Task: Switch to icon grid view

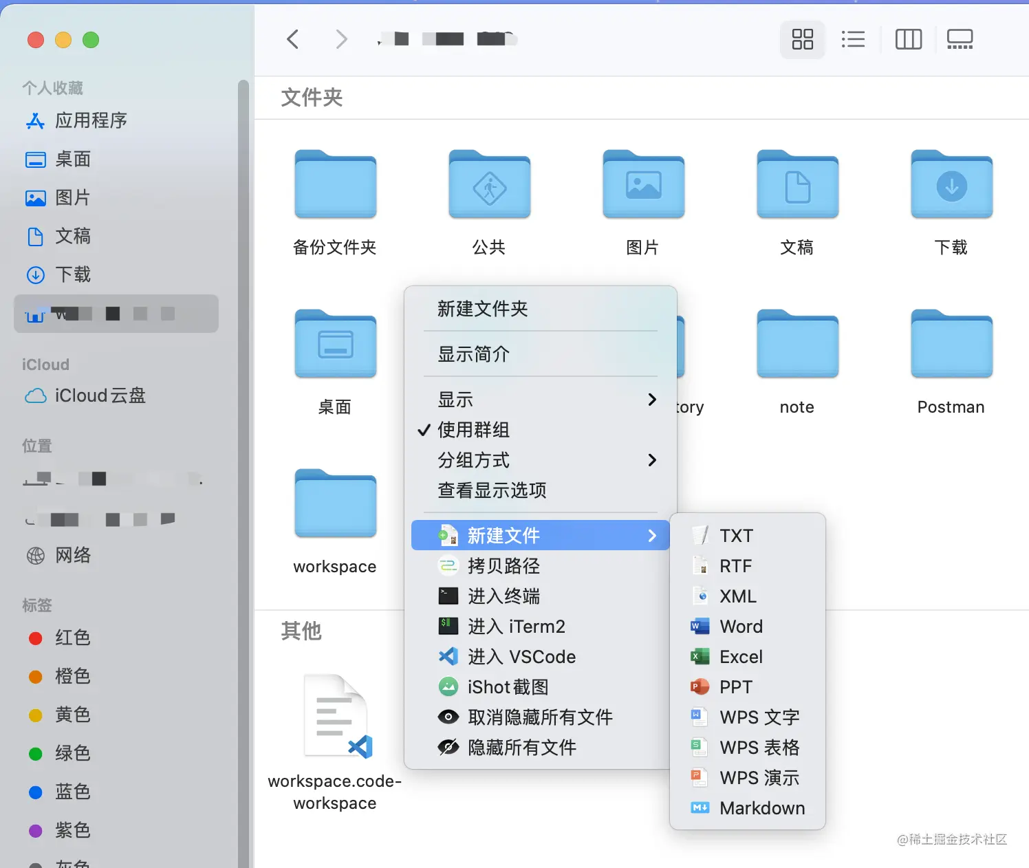Action: (x=802, y=39)
